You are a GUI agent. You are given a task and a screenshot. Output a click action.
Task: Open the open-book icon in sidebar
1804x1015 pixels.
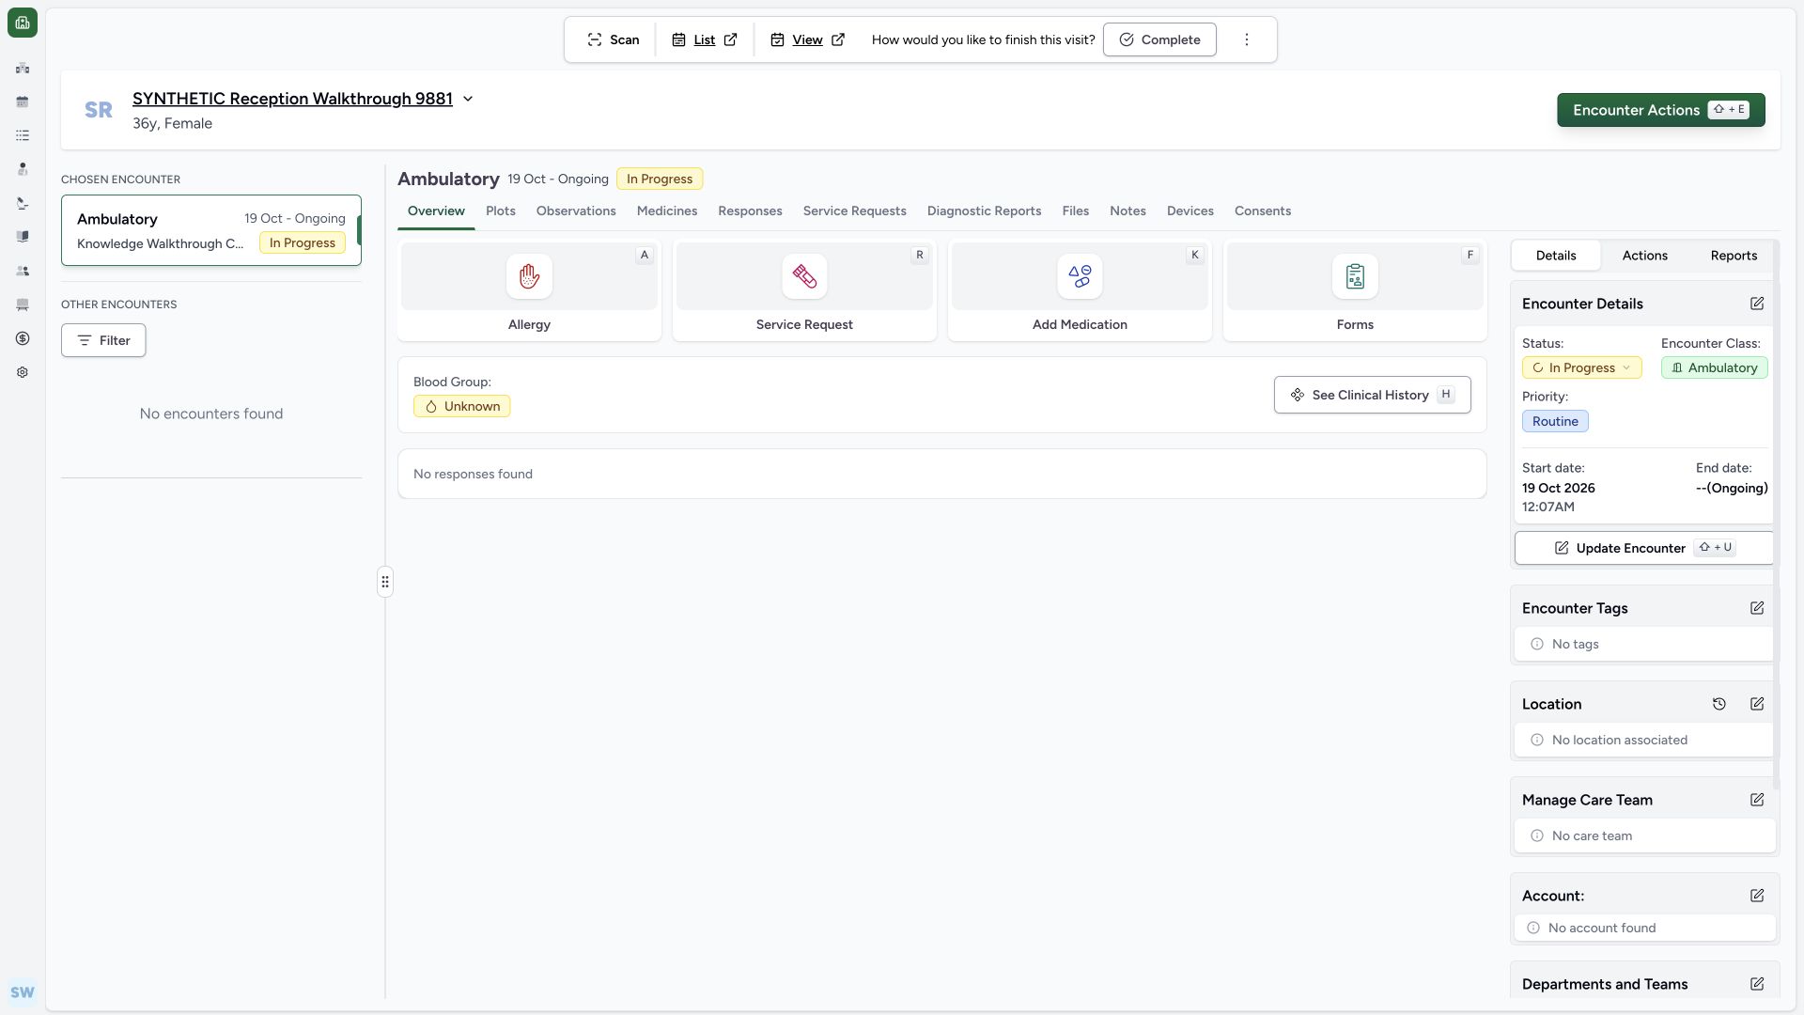pyautogui.click(x=23, y=237)
